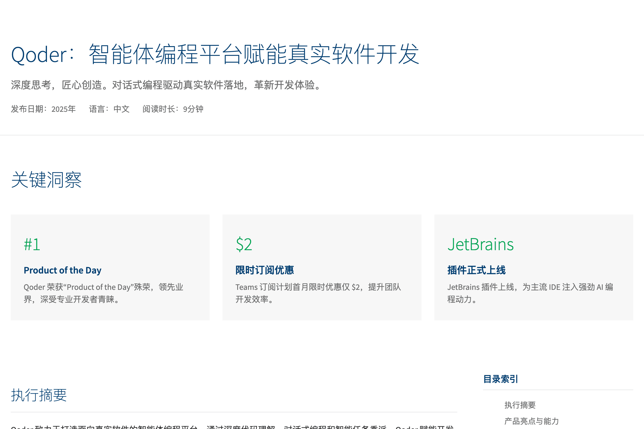Click the Qoder 荣获 Product of the Day description
Image resolution: width=644 pixels, height=429 pixels.
[x=104, y=293]
